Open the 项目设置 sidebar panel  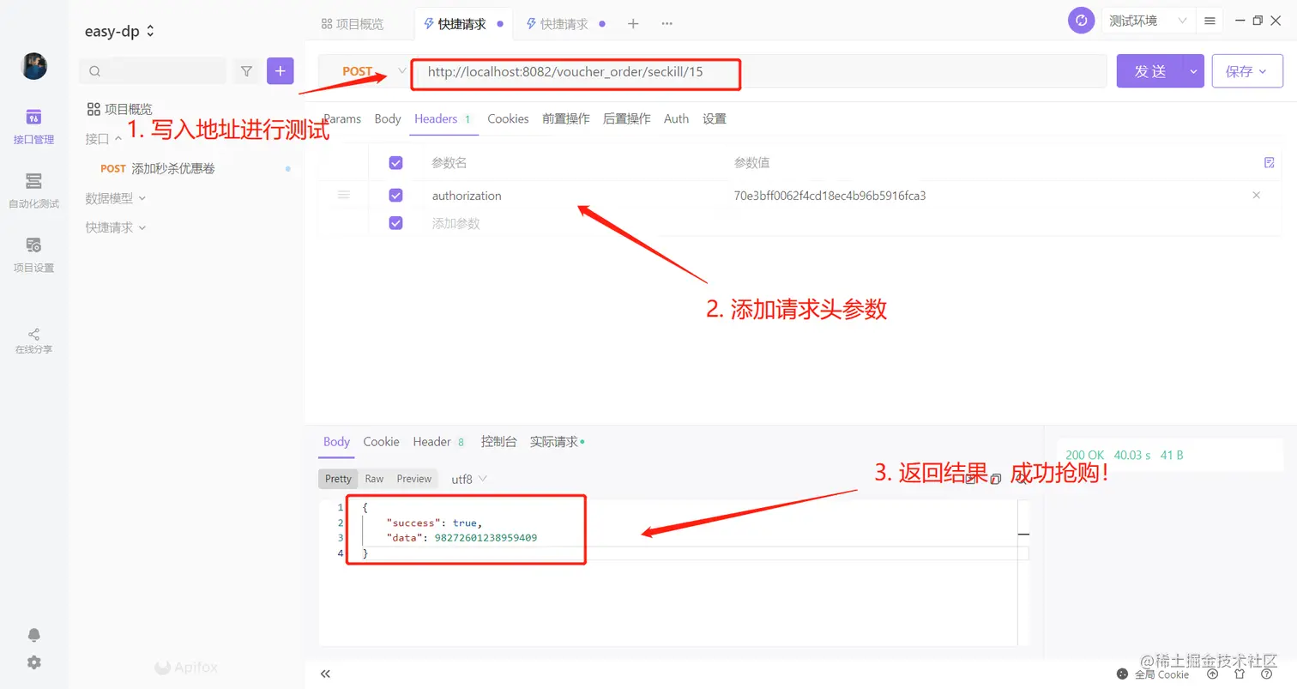pos(33,254)
